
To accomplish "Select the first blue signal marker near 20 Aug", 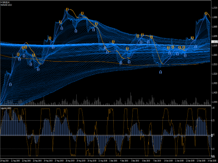I will point(10,84).
